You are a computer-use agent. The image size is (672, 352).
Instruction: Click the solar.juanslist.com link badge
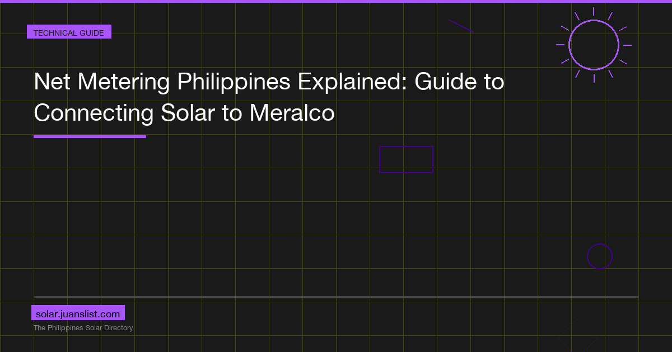(x=78, y=313)
